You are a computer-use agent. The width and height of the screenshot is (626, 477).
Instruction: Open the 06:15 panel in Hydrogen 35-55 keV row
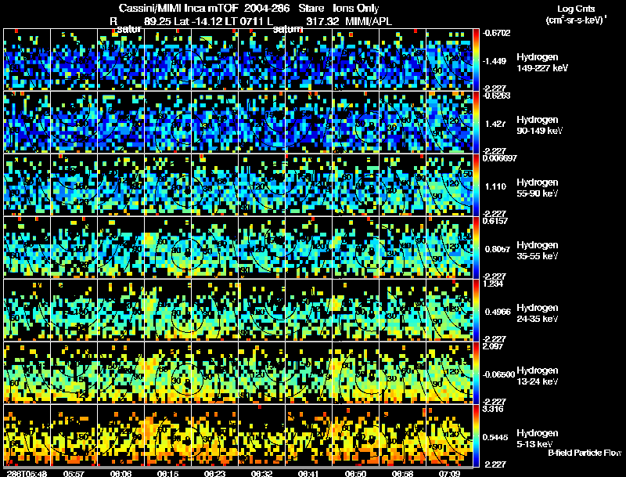pos(167,248)
